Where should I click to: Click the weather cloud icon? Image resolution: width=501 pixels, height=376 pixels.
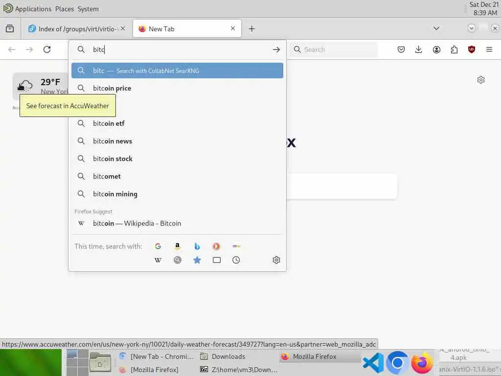25,86
